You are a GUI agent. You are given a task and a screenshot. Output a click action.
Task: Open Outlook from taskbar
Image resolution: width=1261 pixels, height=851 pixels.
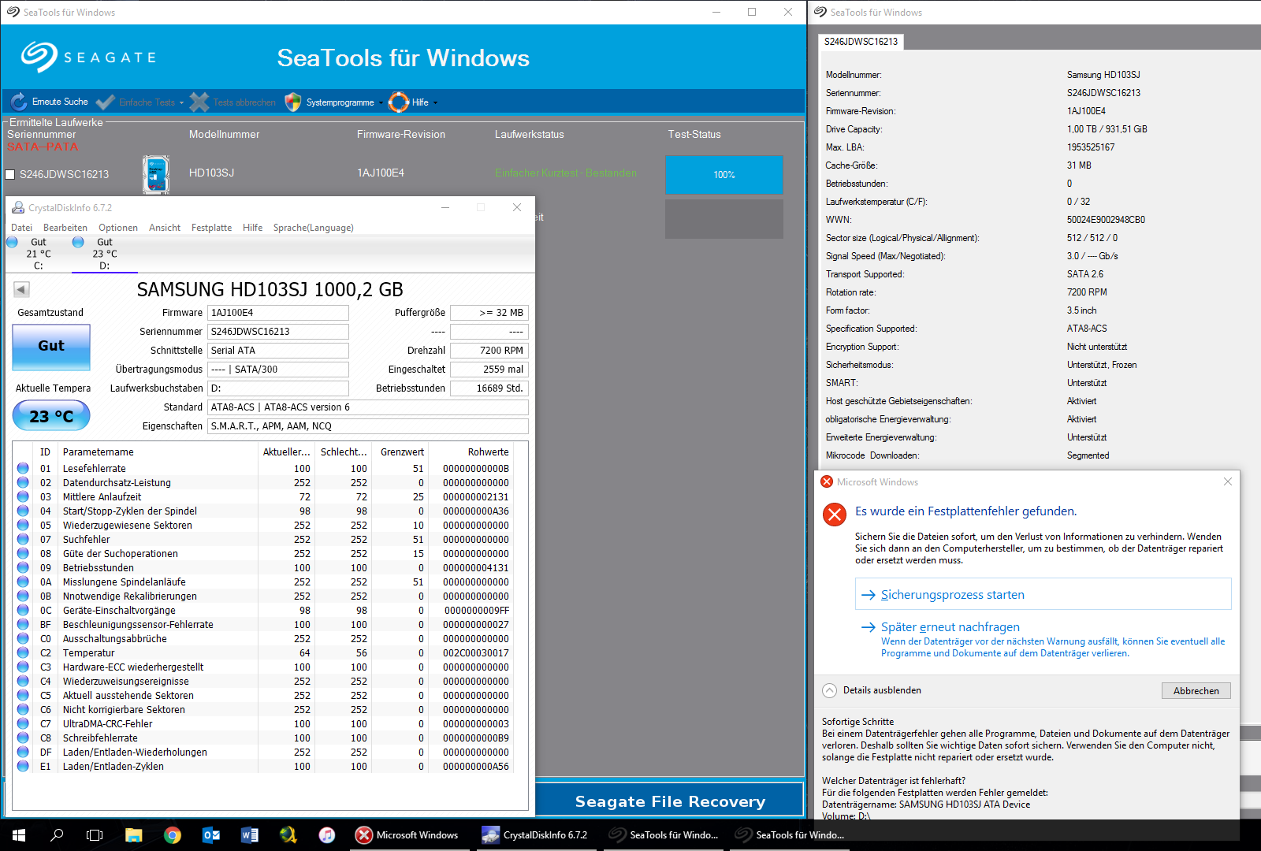click(x=211, y=835)
